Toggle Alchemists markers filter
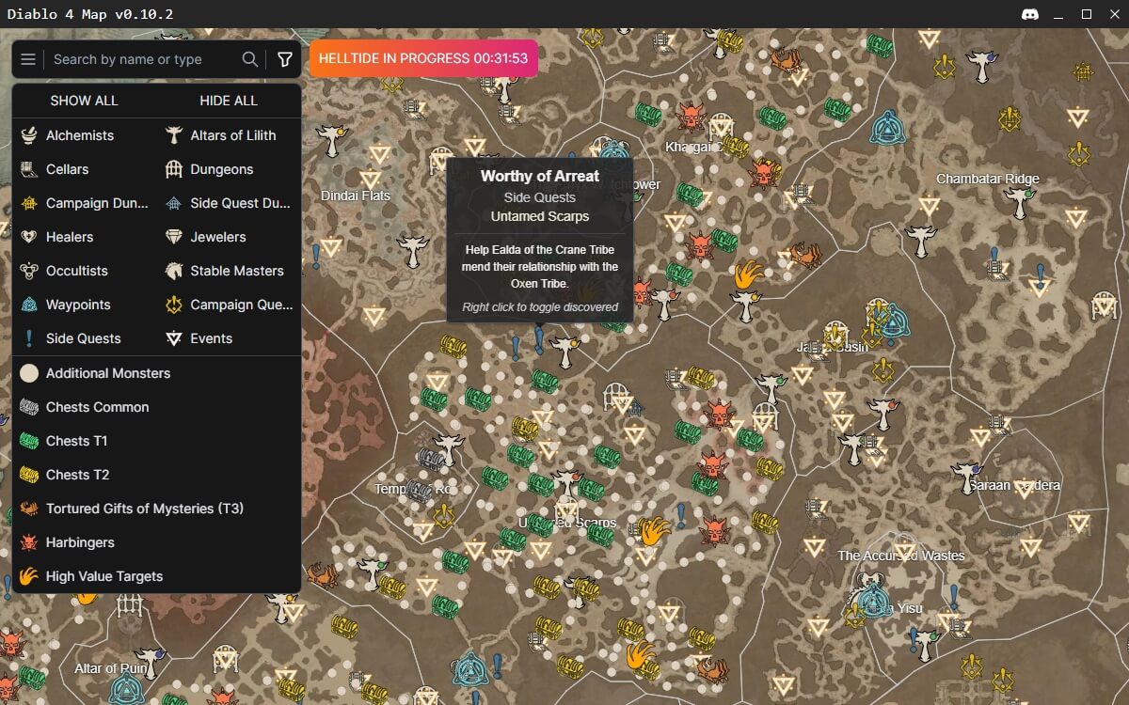Image resolution: width=1129 pixels, height=705 pixels. pos(80,135)
